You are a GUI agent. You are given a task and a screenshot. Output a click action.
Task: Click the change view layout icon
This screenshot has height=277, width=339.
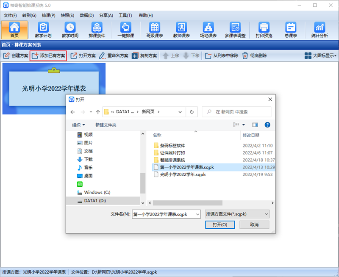(236, 125)
